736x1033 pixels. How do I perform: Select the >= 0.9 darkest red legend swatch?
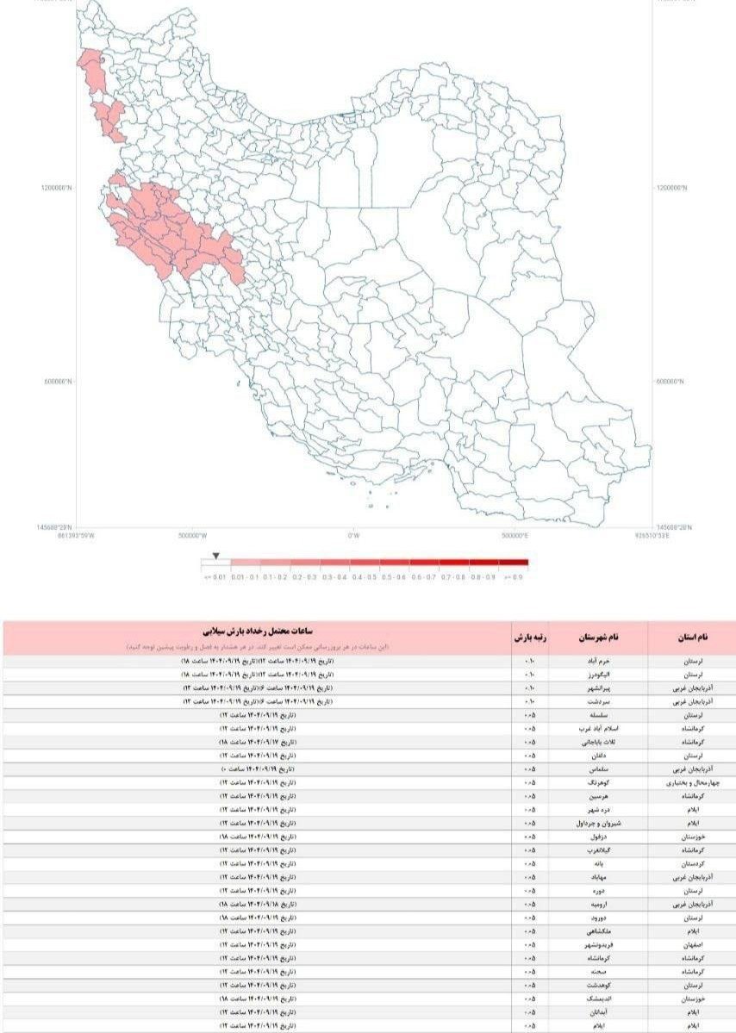[x=513, y=563]
